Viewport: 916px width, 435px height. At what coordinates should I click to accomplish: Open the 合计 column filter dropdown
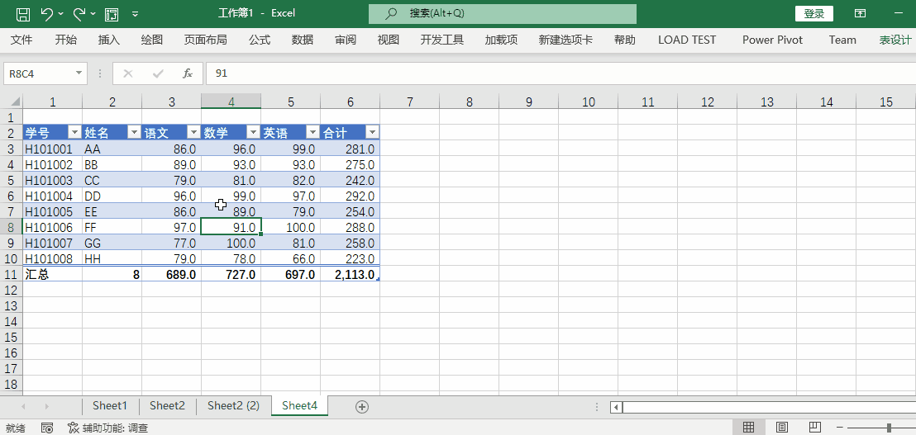(372, 132)
